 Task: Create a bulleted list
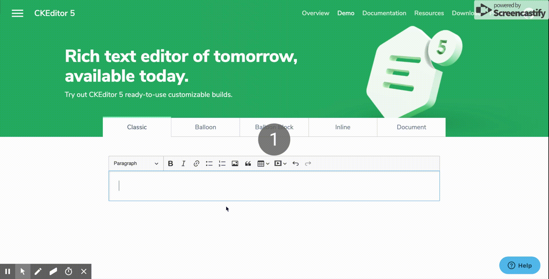coord(209,163)
